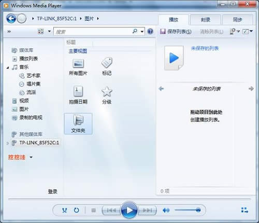The image size is (259, 223).
Task: Click into the 搜索 search field
Action: pos(93,32)
